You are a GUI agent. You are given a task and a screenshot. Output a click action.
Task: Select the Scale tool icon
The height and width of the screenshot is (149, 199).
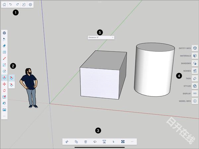coord(4,97)
